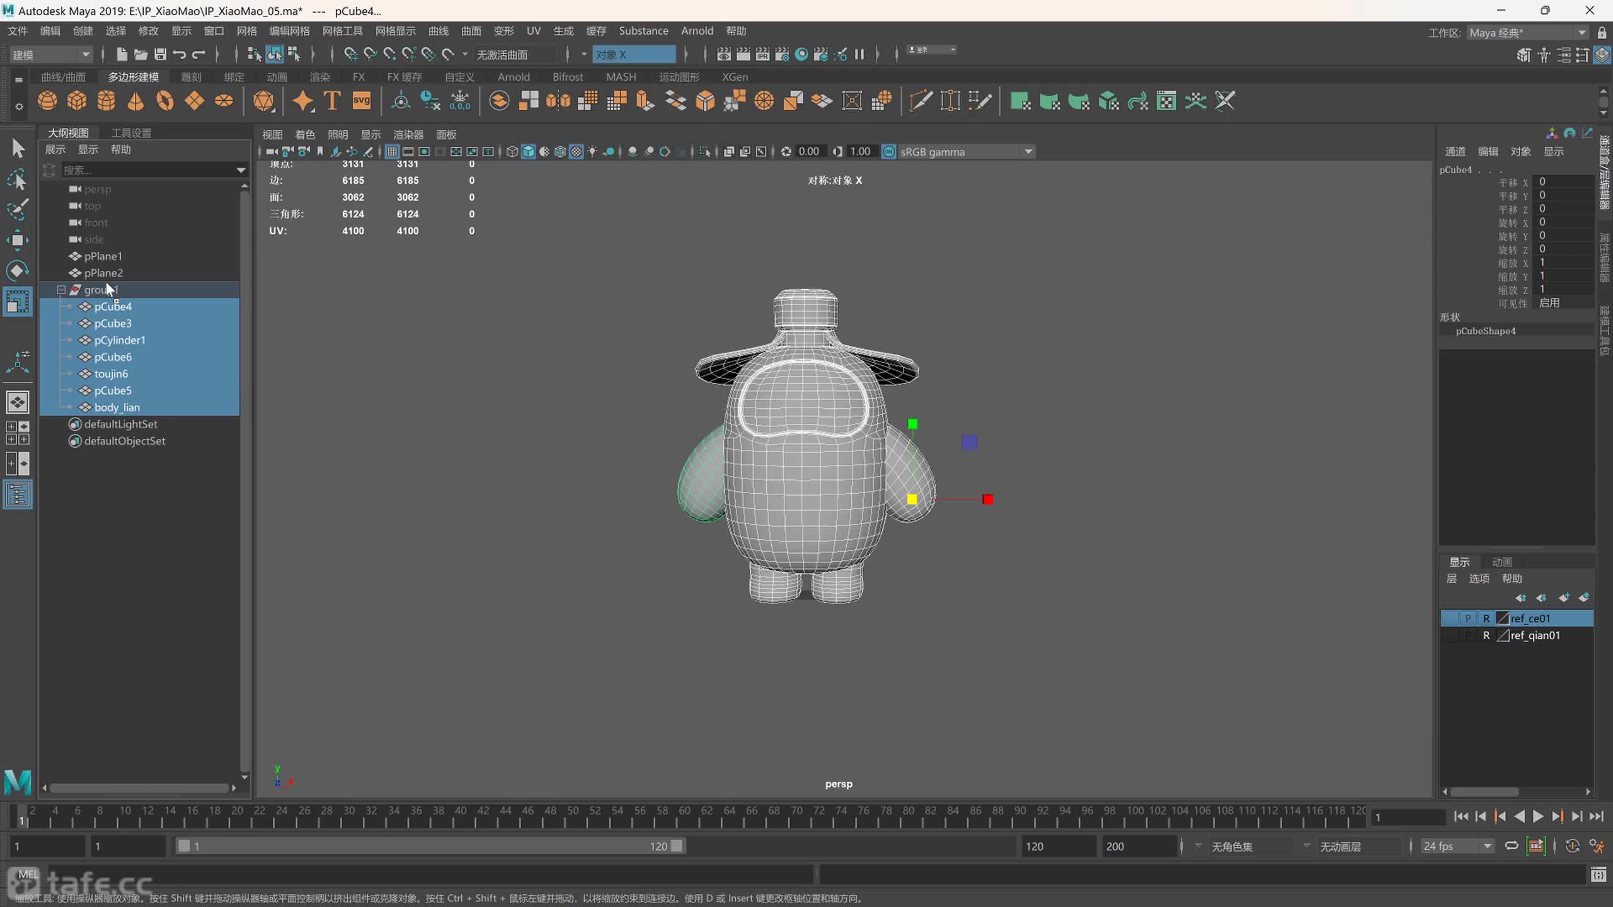The image size is (1613, 907).
Task: Select the Move tool in toolbox
Action: [x=18, y=240]
